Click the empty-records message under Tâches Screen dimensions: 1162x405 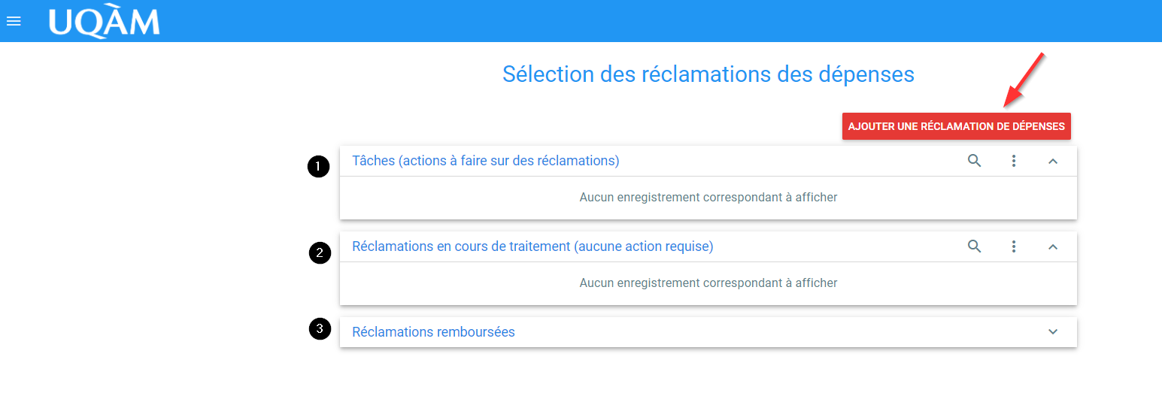tap(708, 198)
